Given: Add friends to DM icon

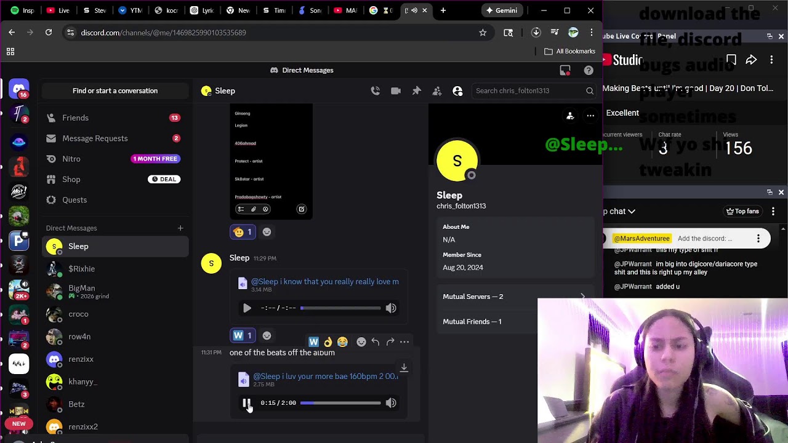Looking at the screenshot, I should pyautogui.click(x=437, y=90).
